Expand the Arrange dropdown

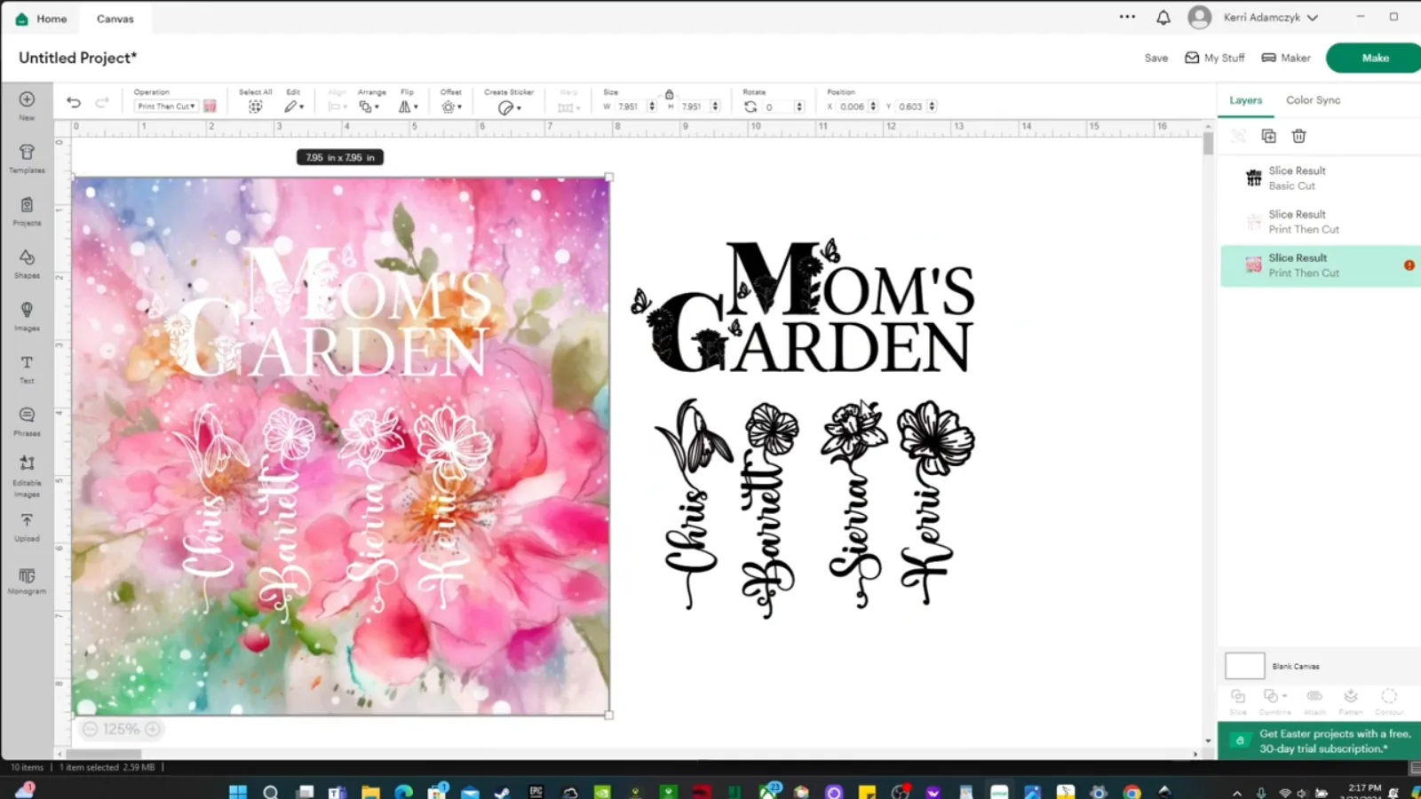pos(369,107)
